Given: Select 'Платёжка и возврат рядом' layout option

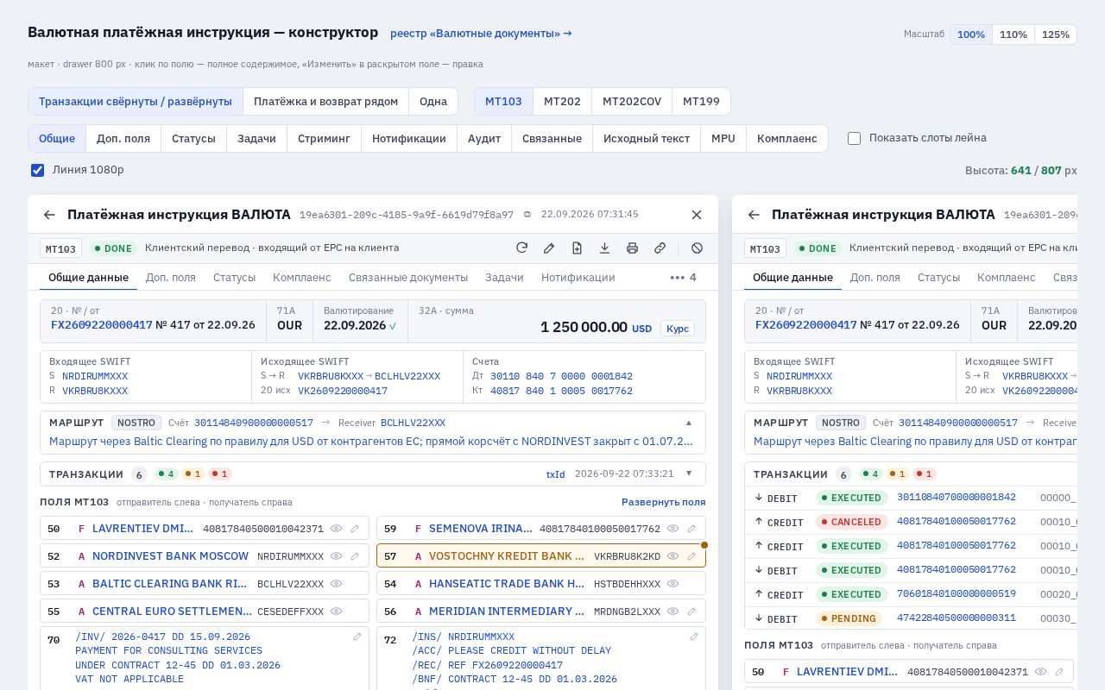Looking at the screenshot, I should [x=325, y=101].
